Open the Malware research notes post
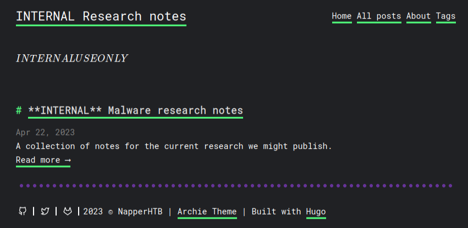This screenshot has width=468, height=228. [x=135, y=110]
